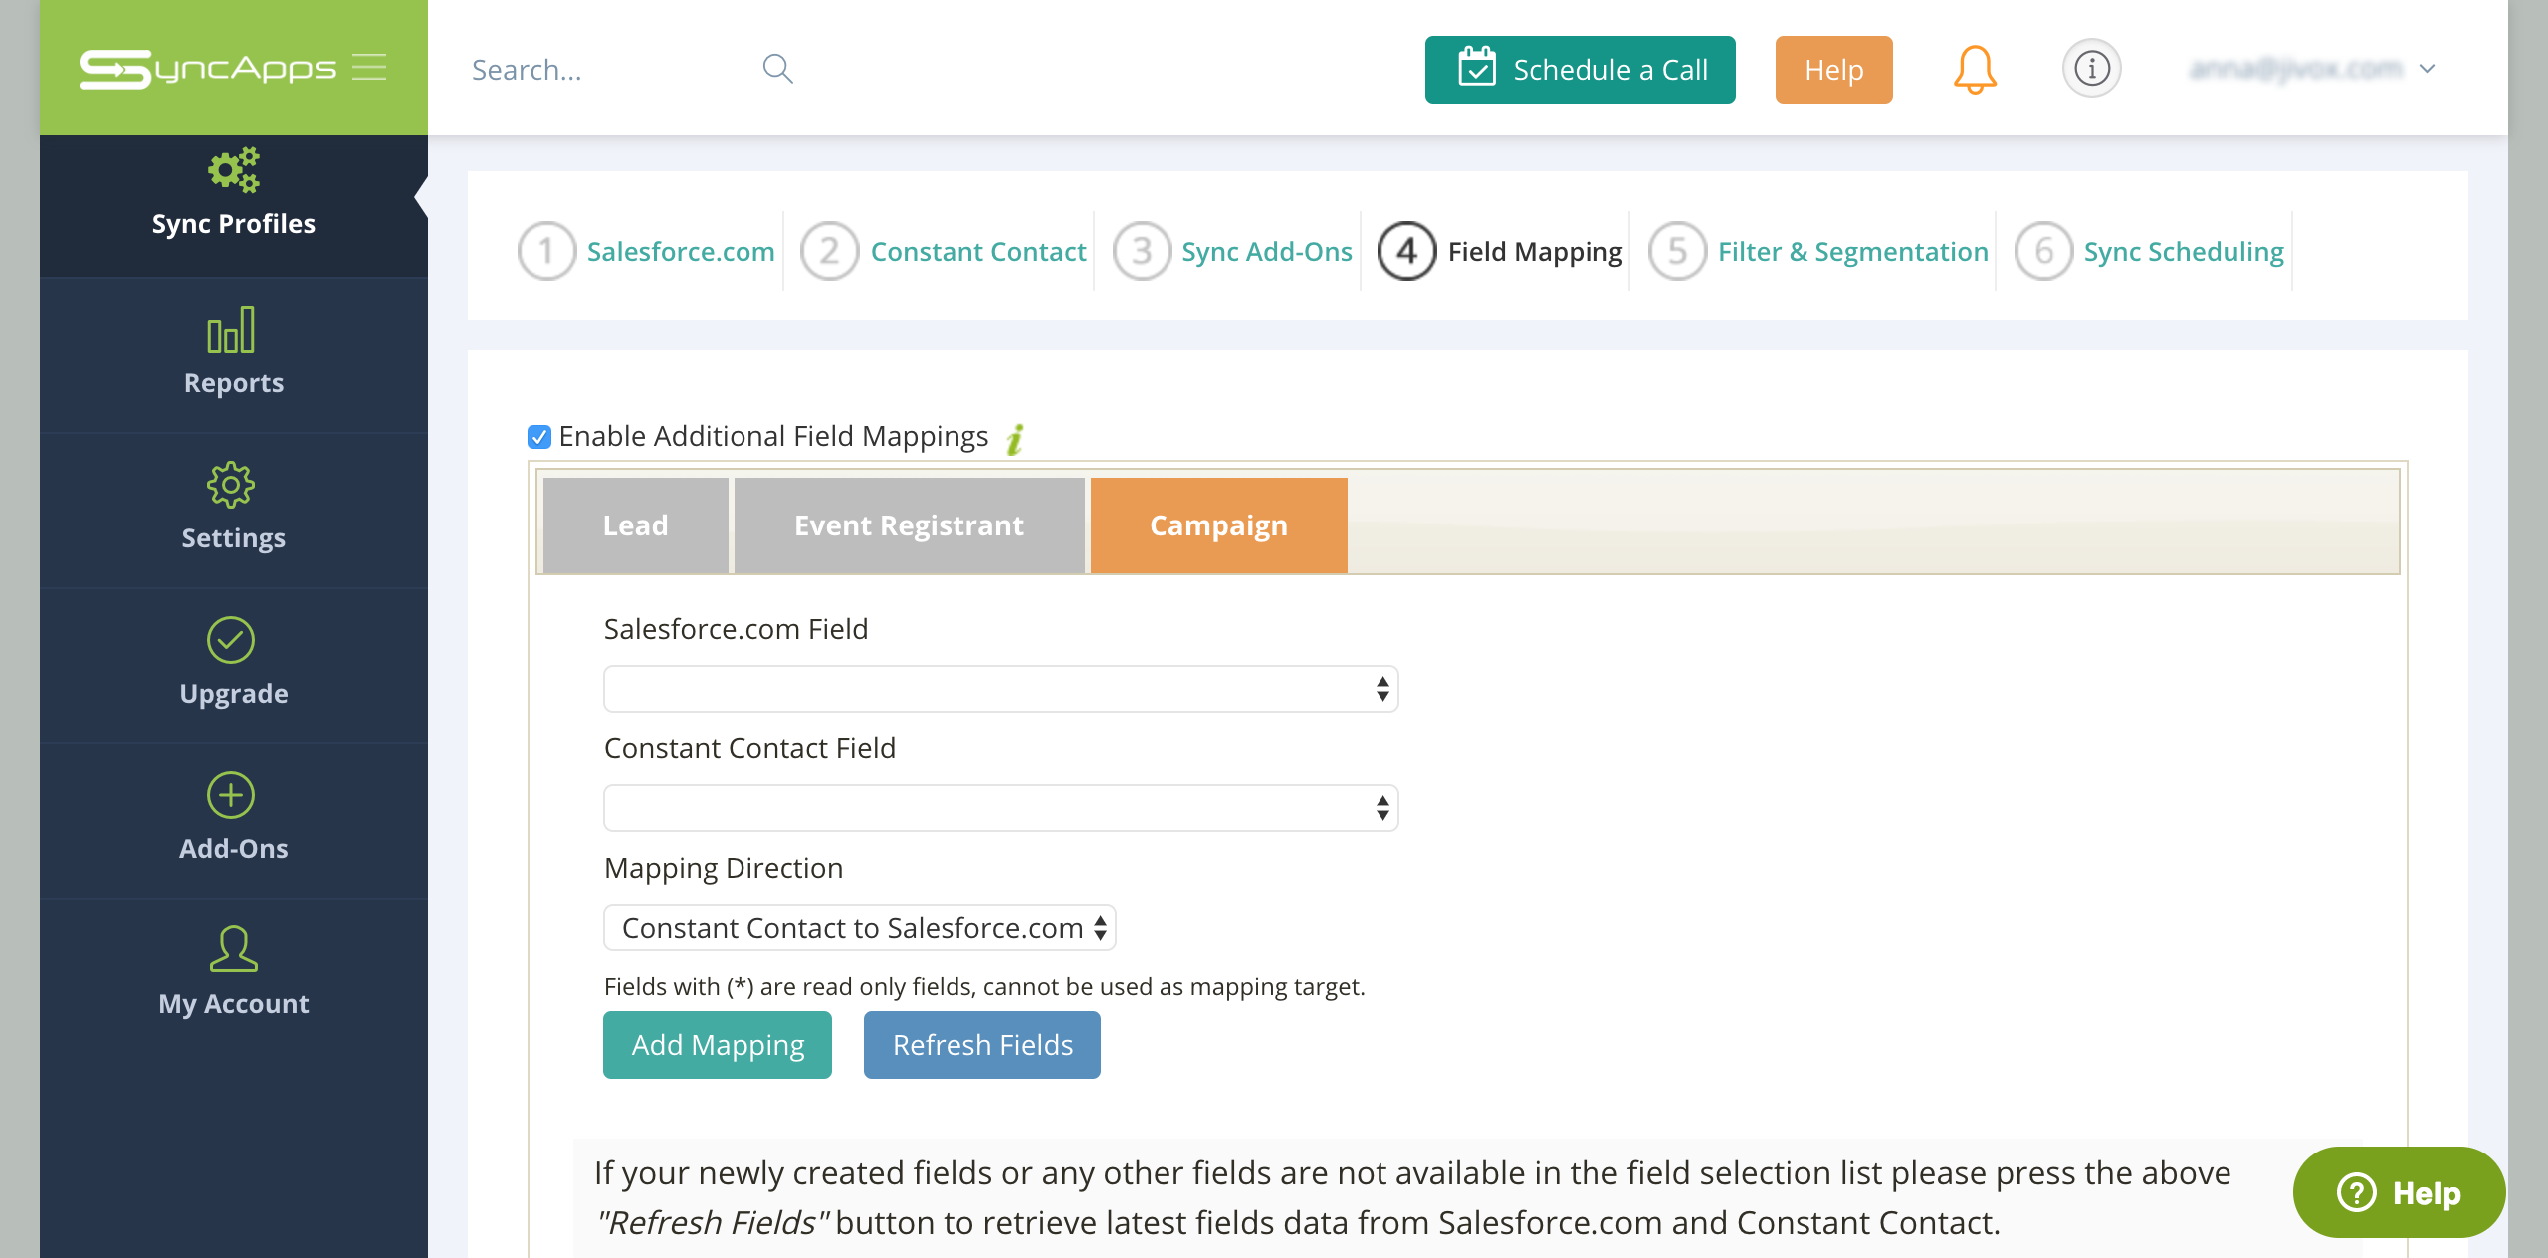Go to Sync Scheduling step

click(2184, 252)
